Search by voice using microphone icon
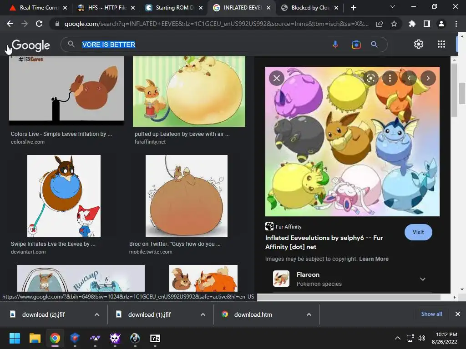Viewport: 466px width, 349px height. (335, 45)
